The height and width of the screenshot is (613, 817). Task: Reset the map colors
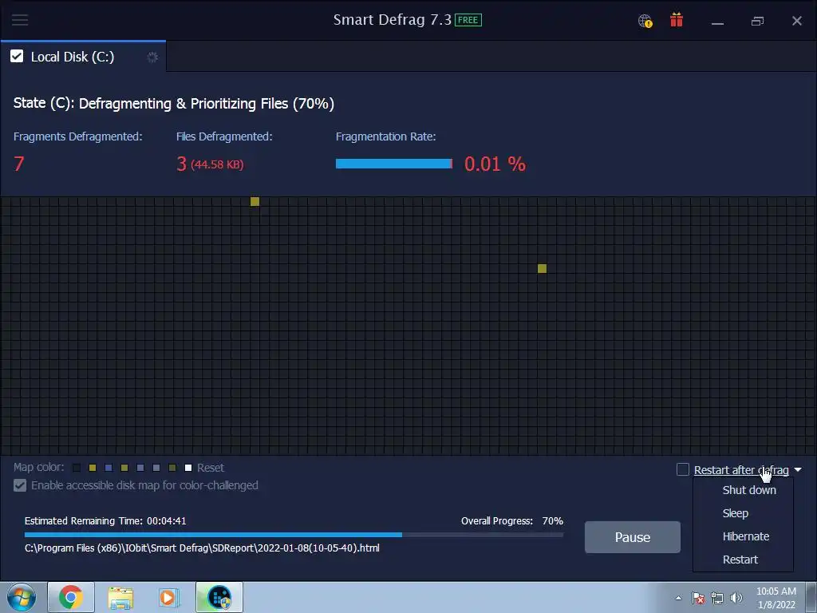[x=211, y=468]
